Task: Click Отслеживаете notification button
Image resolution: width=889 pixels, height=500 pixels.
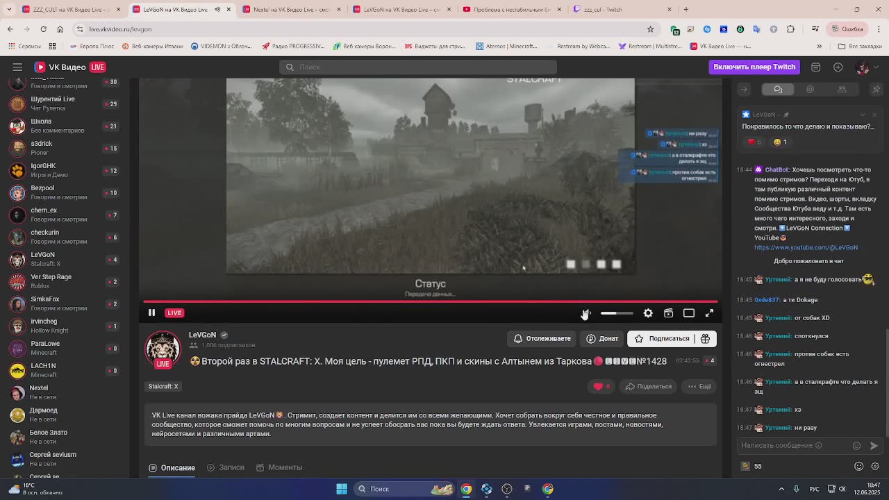Action: click(542, 338)
